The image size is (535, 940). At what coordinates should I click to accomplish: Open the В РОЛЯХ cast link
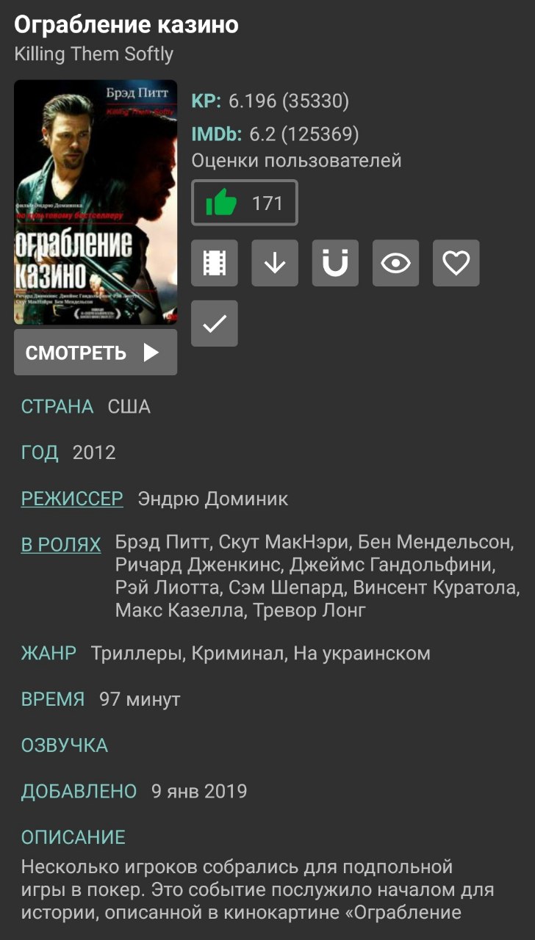(61, 545)
